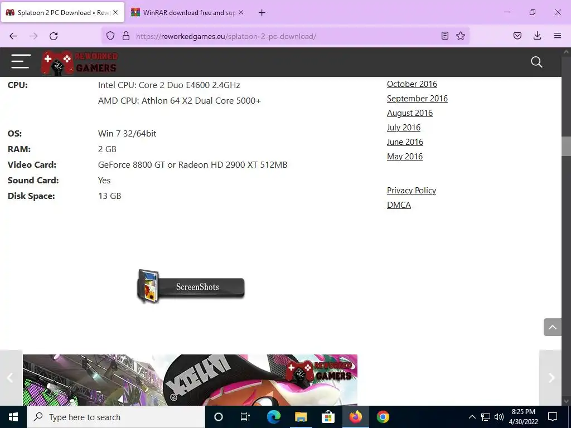Open the site hamburger menu
The height and width of the screenshot is (428, 571).
(x=21, y=61)
